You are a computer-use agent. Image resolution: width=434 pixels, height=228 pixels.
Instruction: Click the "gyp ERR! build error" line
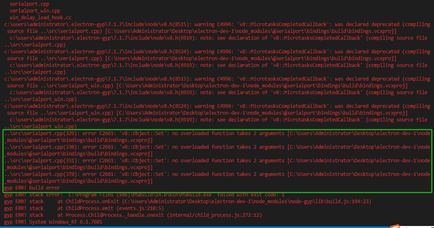tap(32, 188)
